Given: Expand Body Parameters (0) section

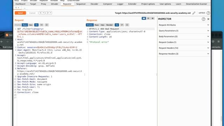Looking at the screenshot, I should tap(184, 36).
